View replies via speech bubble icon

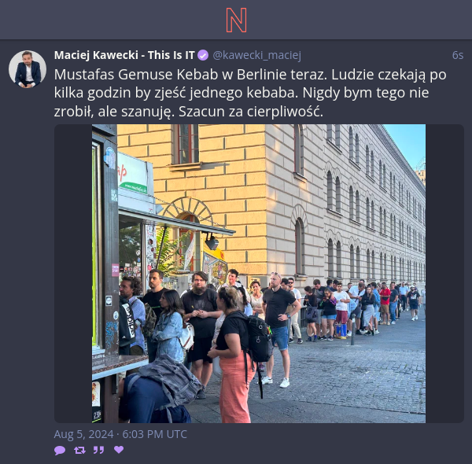point(60,450)
